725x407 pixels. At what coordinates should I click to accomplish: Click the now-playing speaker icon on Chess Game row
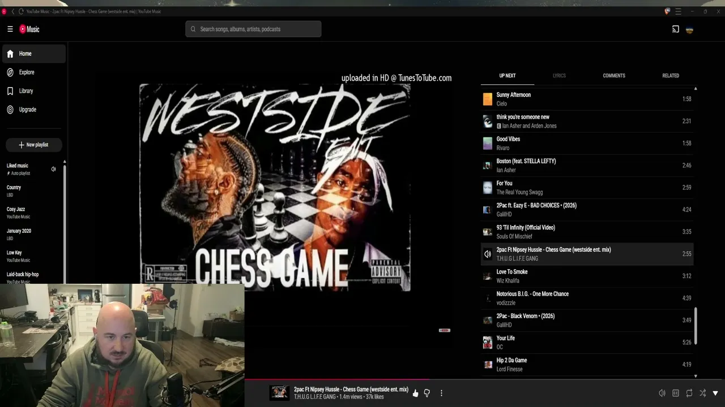(x=487, y=254)
